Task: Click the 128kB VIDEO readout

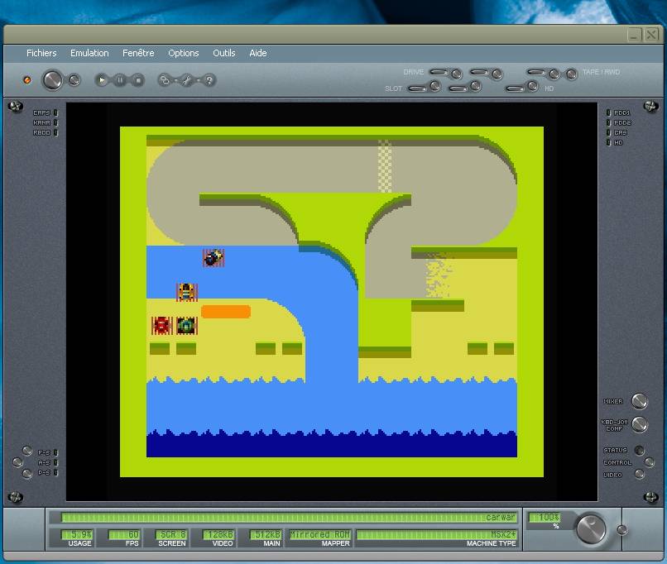Action: click(218, 534)
